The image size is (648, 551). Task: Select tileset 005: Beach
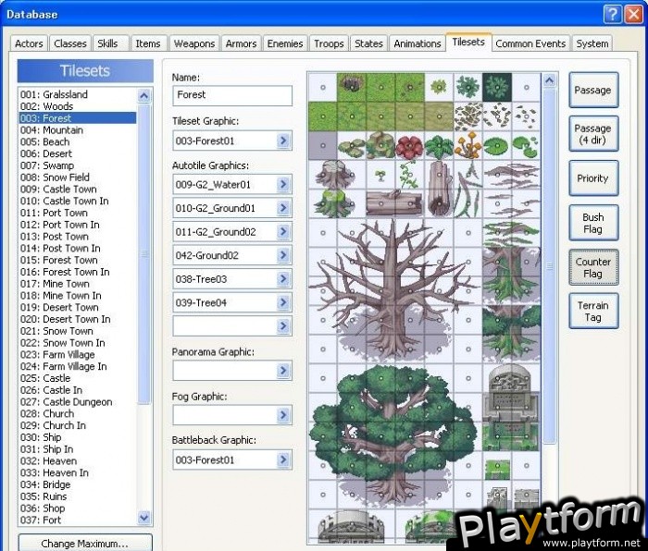77,142
